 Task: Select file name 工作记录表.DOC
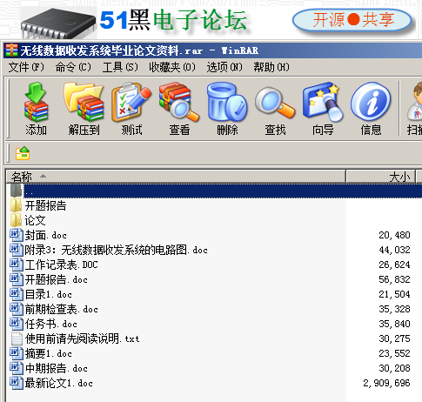click(x=61, y=265)
